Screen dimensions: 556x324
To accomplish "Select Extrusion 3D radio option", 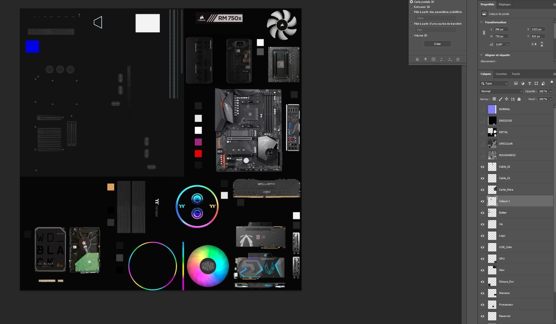I will pyautogui.click(x=412, y=7).
